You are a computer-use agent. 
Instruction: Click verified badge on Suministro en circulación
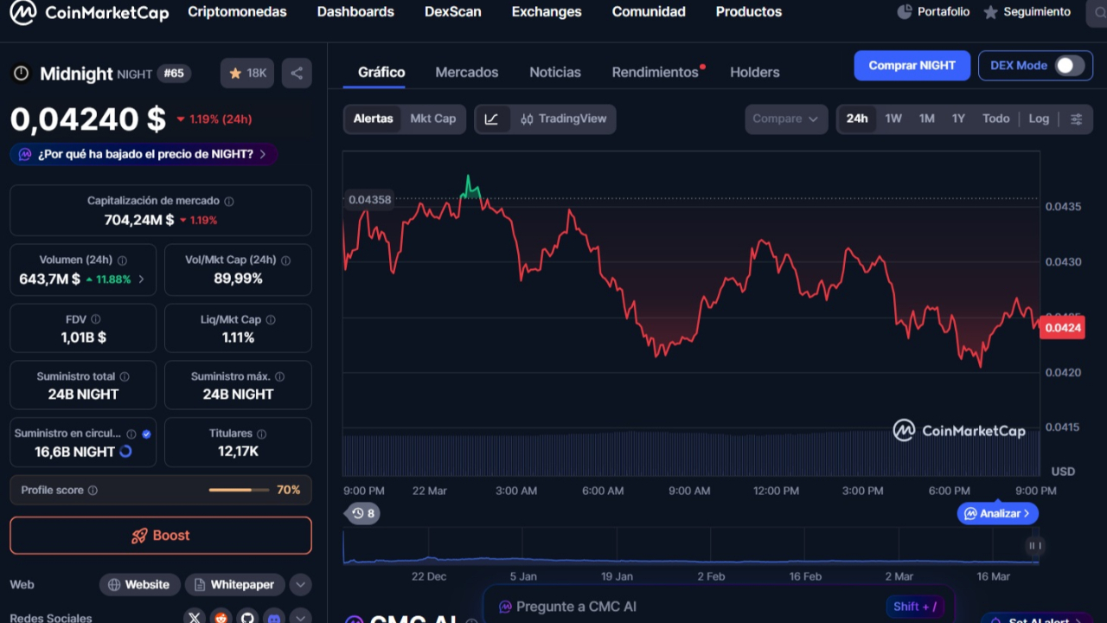tap(146, 434)
